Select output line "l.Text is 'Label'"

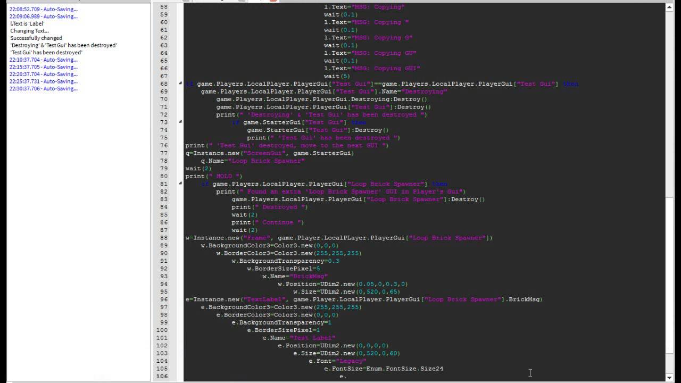pos(27,23)
